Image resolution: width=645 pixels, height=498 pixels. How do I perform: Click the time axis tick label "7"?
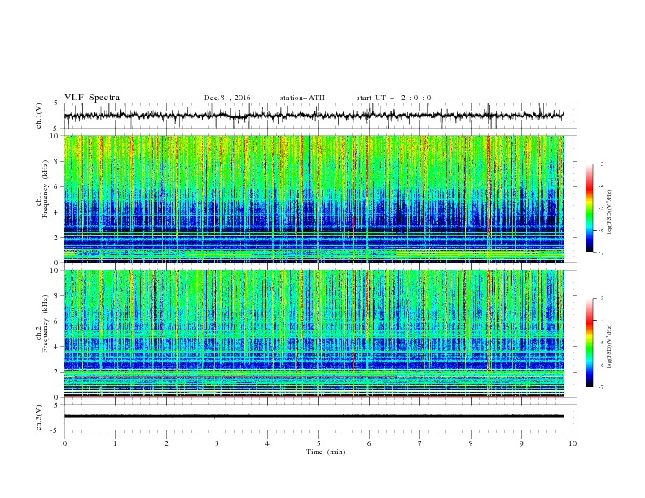[x=420, y=443]
